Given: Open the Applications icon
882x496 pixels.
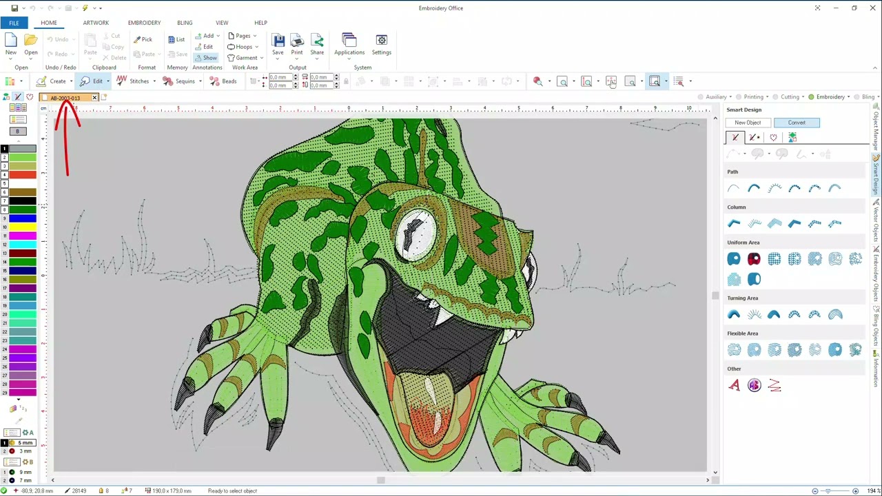Looking at the screenshot, I should click(x=349, y=41).
